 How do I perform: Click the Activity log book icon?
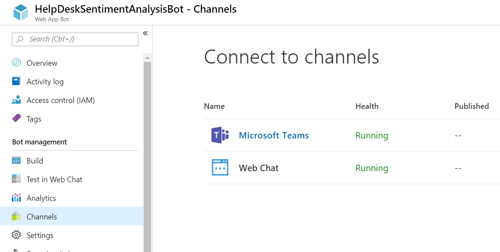16,81
